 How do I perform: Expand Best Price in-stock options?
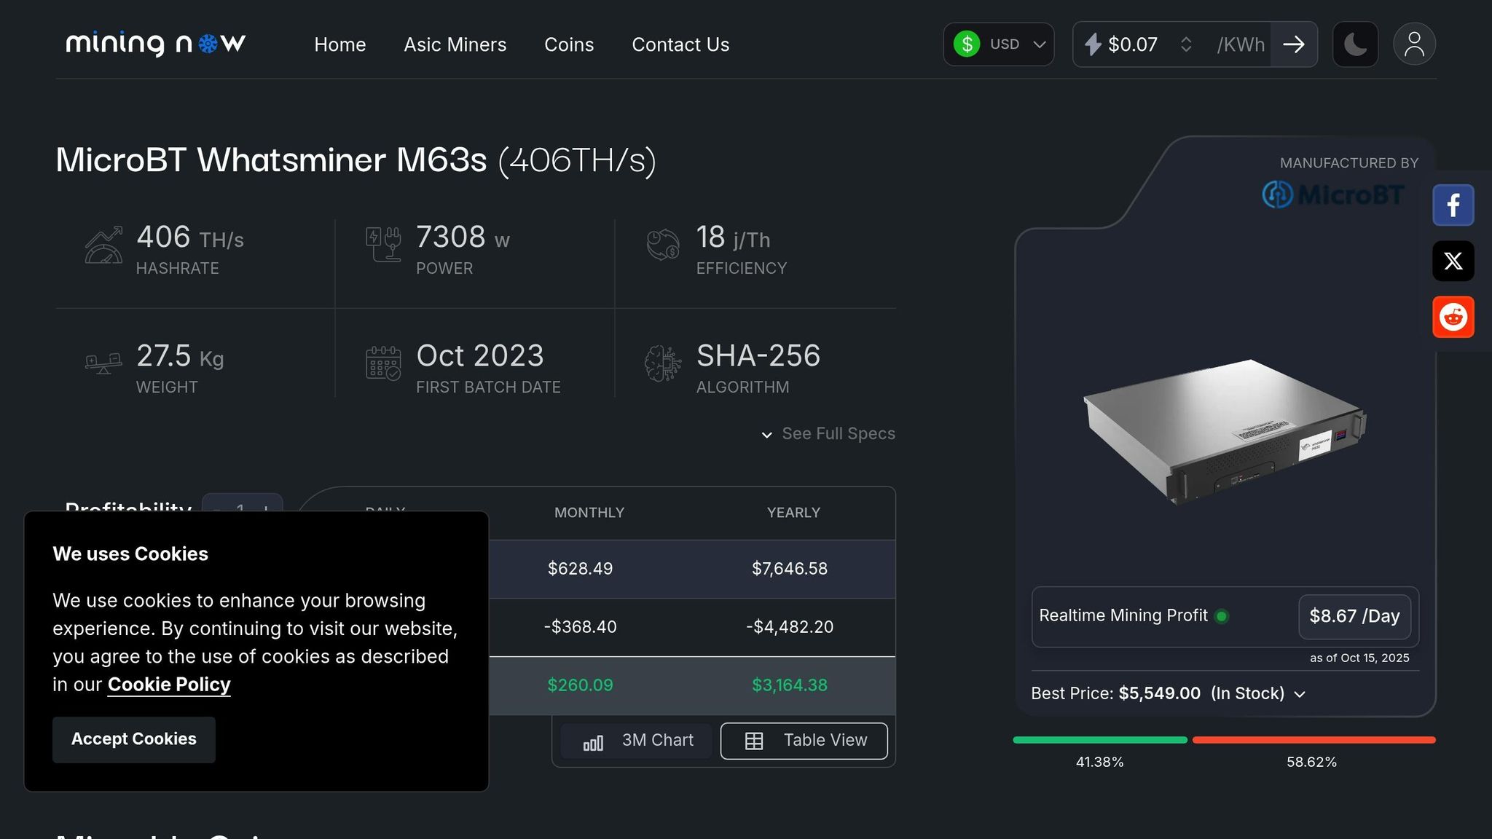click(x=1299, y=694)
